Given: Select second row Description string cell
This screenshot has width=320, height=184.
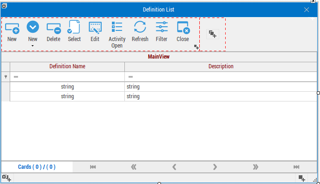Looking at the screenshot, I should tap(221, 96).
